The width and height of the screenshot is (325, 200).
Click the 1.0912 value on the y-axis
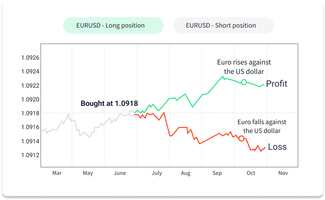[30, 155]
